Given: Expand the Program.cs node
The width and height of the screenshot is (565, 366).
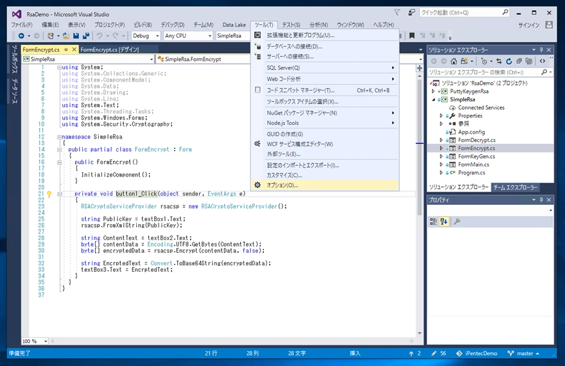Looking at the screenshot, I should pos(442,173).
